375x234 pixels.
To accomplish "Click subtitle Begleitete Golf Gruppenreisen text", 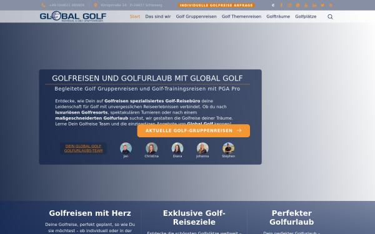I will tap(147, 89).
